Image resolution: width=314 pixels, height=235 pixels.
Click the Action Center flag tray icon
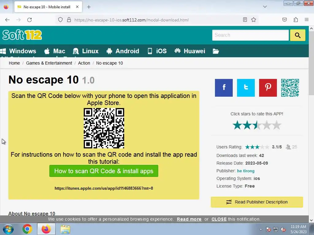[x=268, y=229]
